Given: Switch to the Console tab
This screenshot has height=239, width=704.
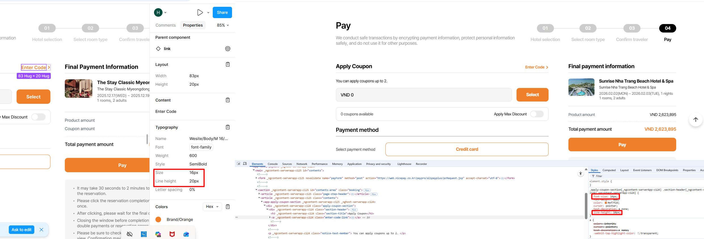Looking at the screenshot, I should click(x=273, y=164).
